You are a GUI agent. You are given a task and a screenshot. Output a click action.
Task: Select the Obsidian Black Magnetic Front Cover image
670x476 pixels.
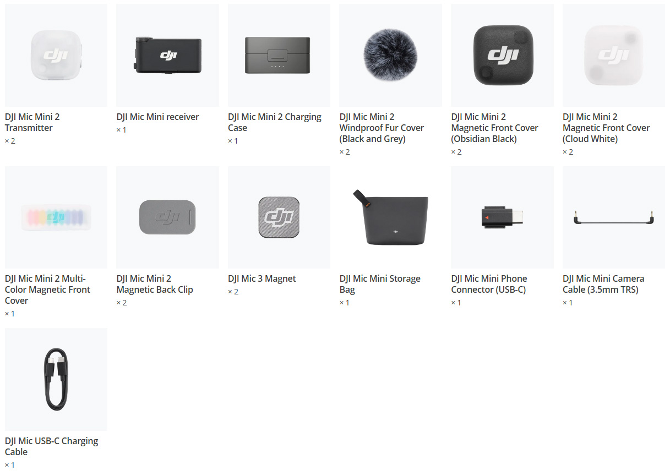coord(502,56)
